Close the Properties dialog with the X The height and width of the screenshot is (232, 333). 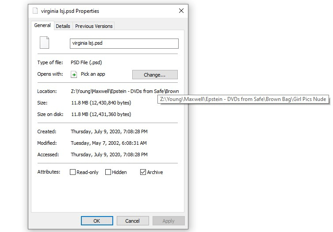point(181,11)
